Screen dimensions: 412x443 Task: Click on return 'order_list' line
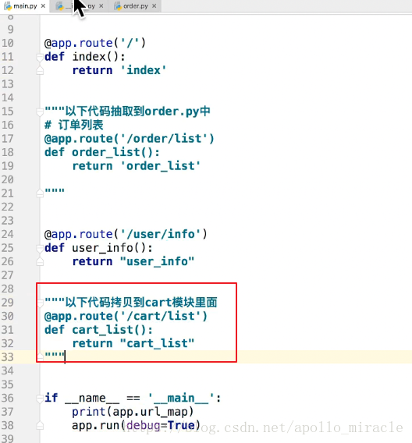click(137, 166)
